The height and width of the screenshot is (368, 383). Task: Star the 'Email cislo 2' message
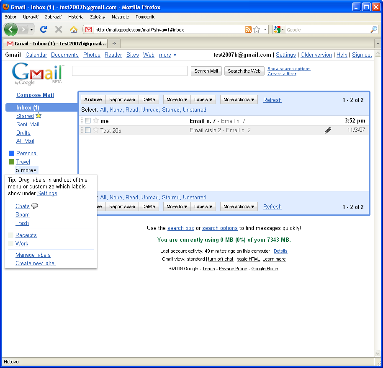pos(96,130)
